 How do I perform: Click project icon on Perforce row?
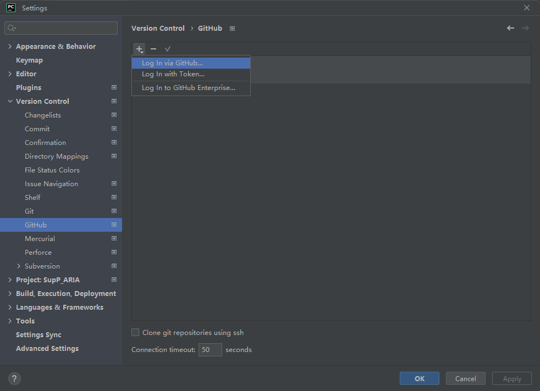pyautogui.click(x=114, y=253)
